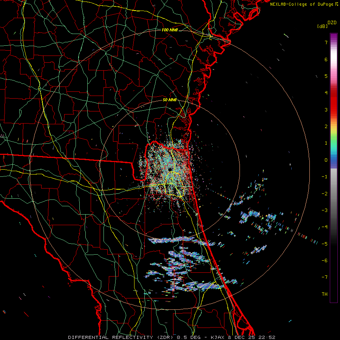Screen dimensions: 340x340
Task: Click the -3 dB tick label
Action: pos(325,210)
